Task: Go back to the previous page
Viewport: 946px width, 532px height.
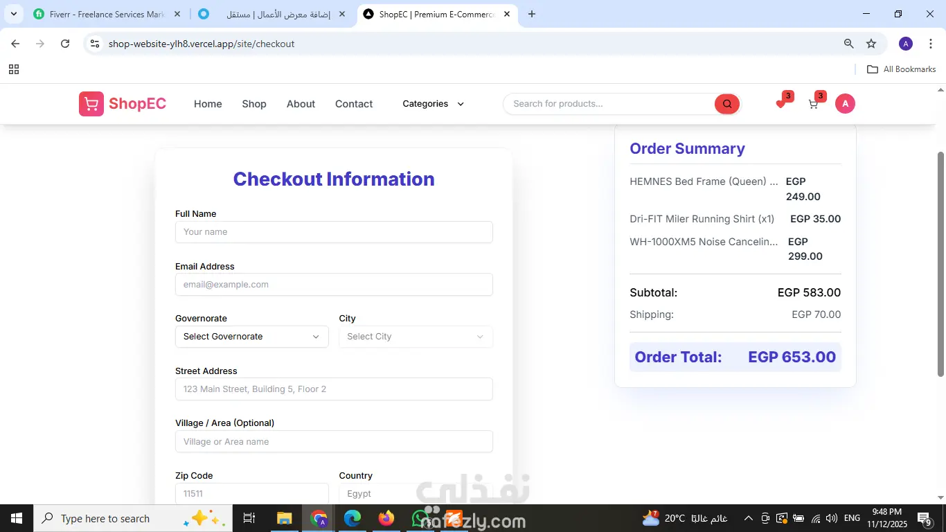Action: 15,44
